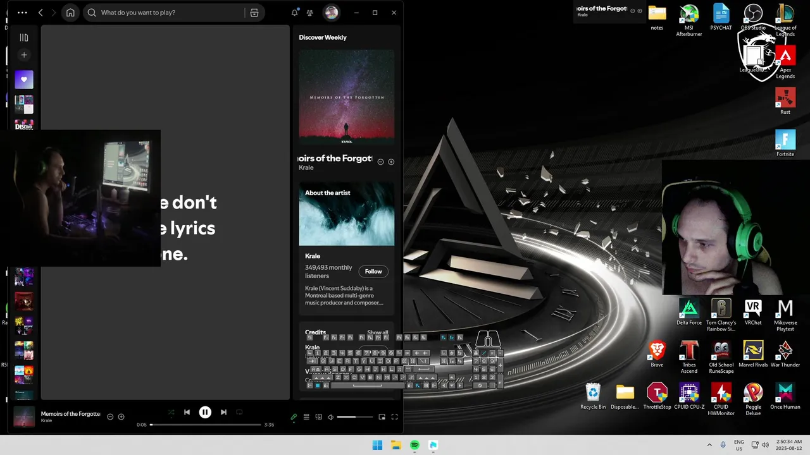The image size is (810, 455).
Task: Open File Explorer from the taskbar
Action: click(x=396, y=445)
